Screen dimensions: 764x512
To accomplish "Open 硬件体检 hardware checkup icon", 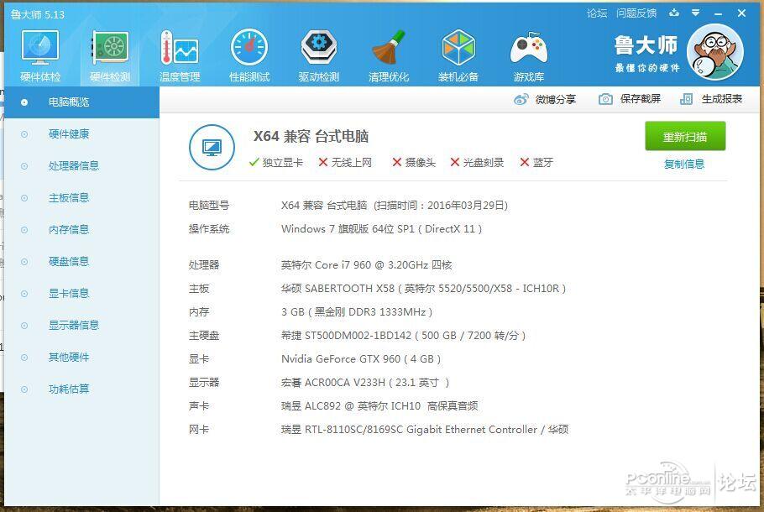I will click(x=40, y=47).
